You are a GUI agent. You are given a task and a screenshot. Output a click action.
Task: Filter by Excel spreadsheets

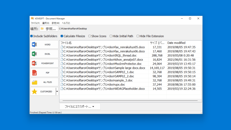(x=44, y=54)
